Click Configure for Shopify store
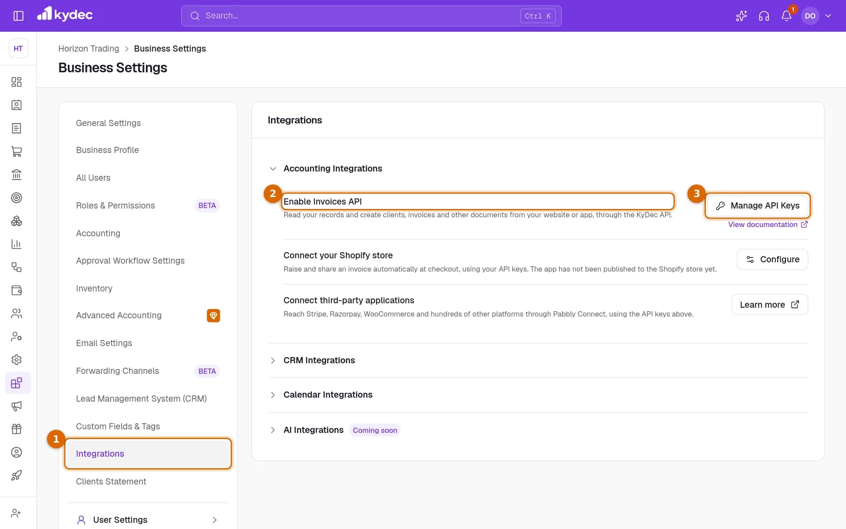The width and height of the screenshot is (846, 529). 772,259
